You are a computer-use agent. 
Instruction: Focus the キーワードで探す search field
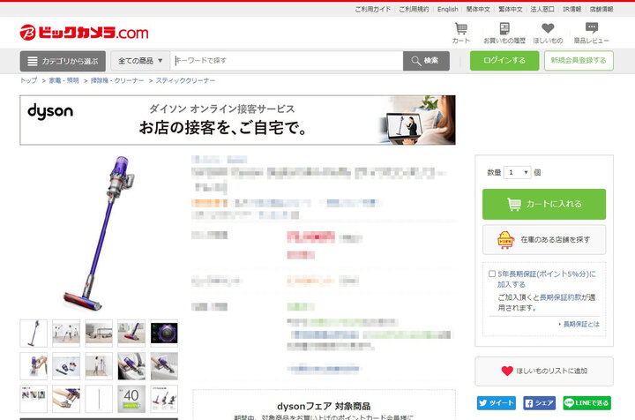click(287, 61)
